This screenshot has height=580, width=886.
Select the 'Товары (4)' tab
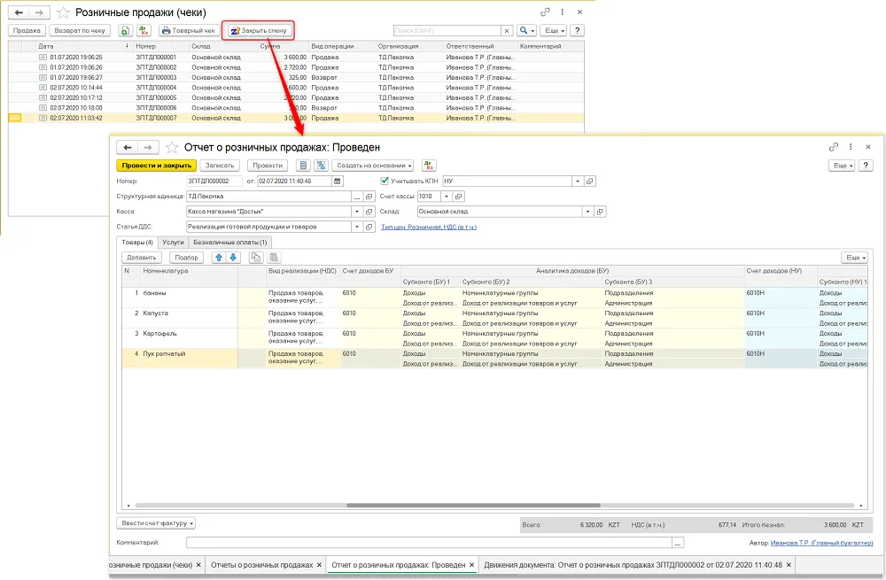pos(137,243)
